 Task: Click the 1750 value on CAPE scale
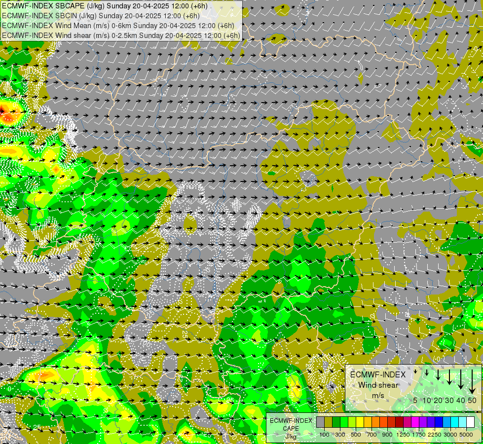click(419, 435)
